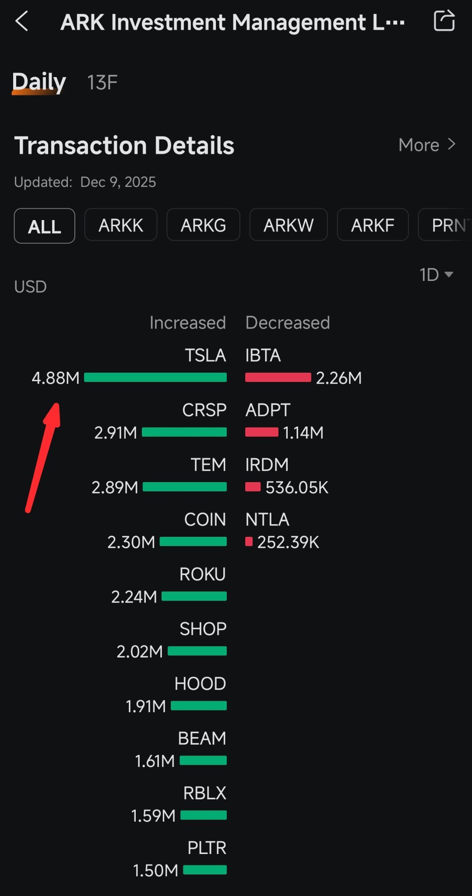Select the Daily tab
472x896 pixels.
click(39, 82)
